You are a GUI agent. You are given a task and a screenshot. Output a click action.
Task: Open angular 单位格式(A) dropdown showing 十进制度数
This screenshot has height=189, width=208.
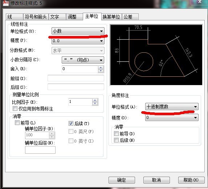pyautogui.click(x=172, y=106)
